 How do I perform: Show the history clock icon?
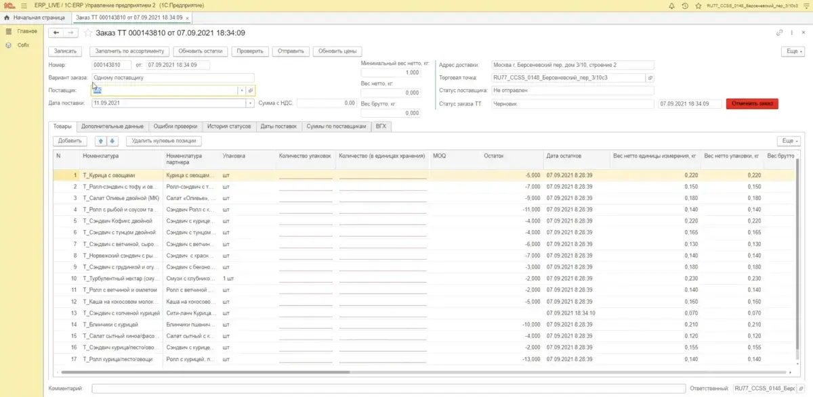pos(685,5)
